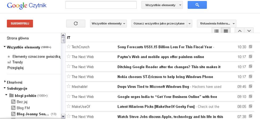This screenshot has width=260, height=119.
Task: Open Google urges India external link icon
Action: point(250,96)
